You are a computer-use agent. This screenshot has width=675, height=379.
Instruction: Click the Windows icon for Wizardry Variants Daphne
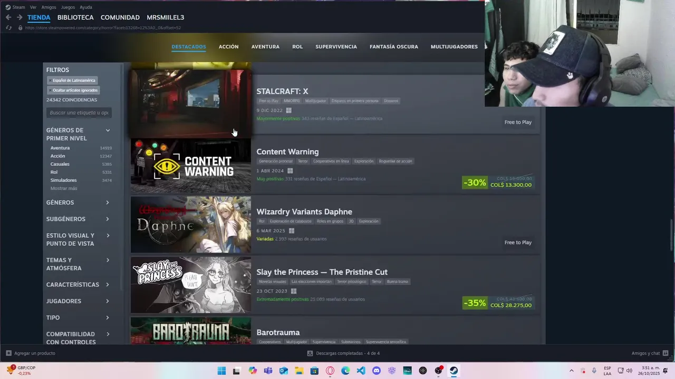(291, 231)
